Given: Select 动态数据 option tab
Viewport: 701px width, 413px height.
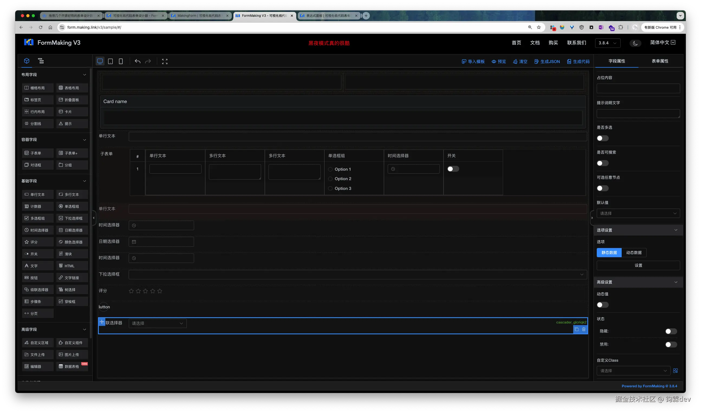Looking at the screenshot, I should 634,253.
